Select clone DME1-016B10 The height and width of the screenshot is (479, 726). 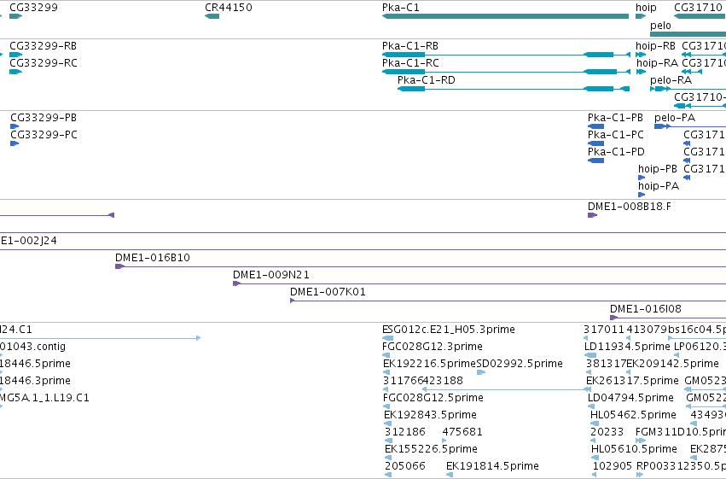click(x=421, y=267)
